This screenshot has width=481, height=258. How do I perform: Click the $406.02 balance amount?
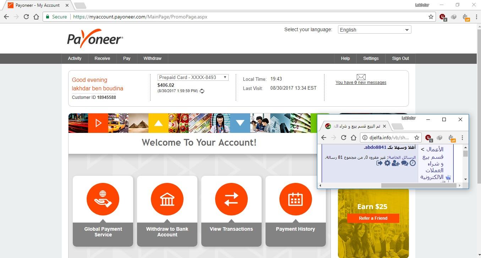(166, 85)
